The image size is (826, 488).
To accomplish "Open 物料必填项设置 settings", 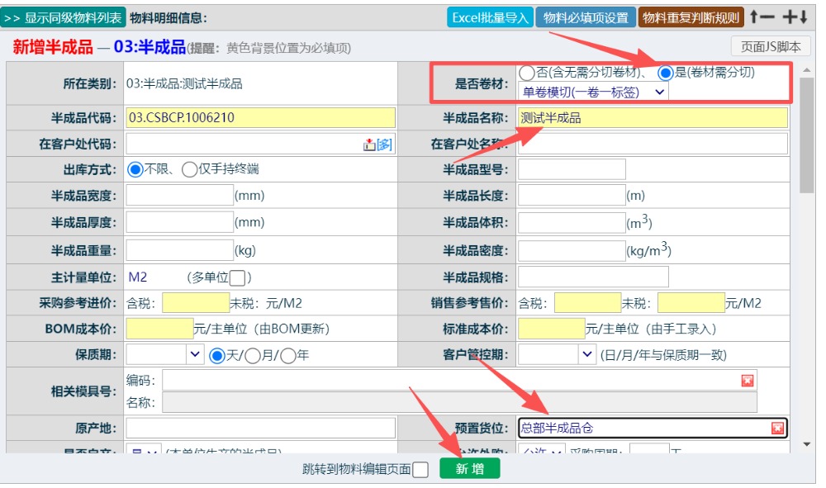I will click(x=586, y=17).
